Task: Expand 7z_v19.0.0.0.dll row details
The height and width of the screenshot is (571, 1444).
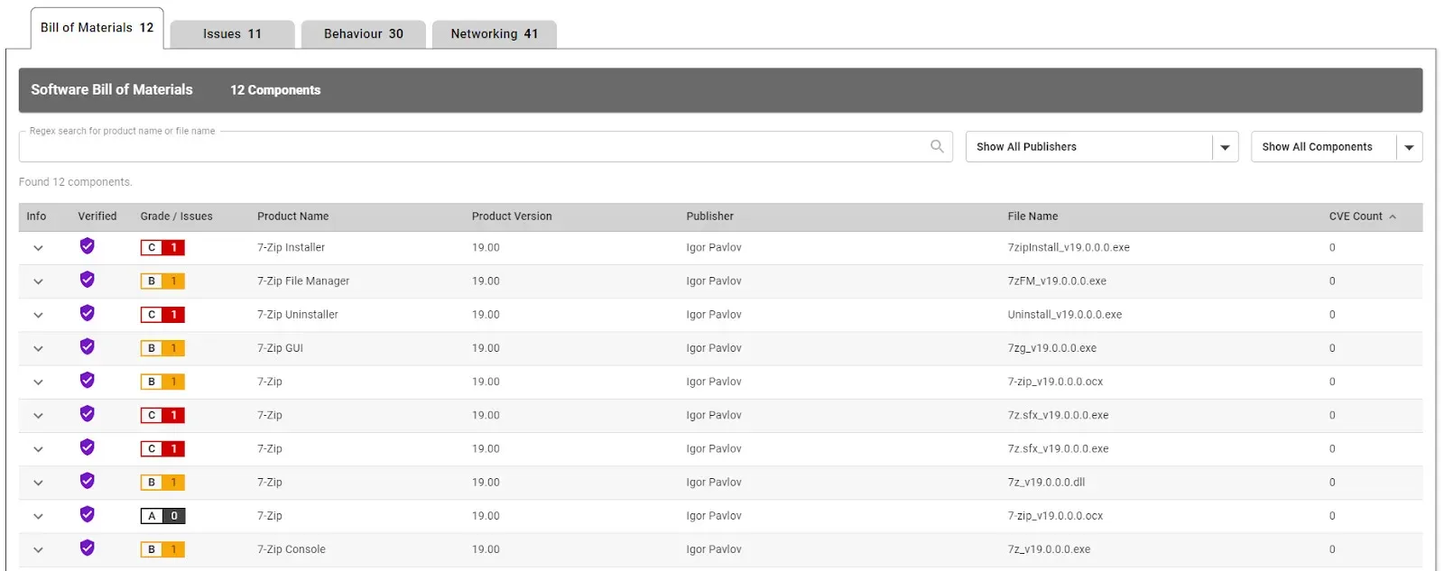Action: pos(38,483)
